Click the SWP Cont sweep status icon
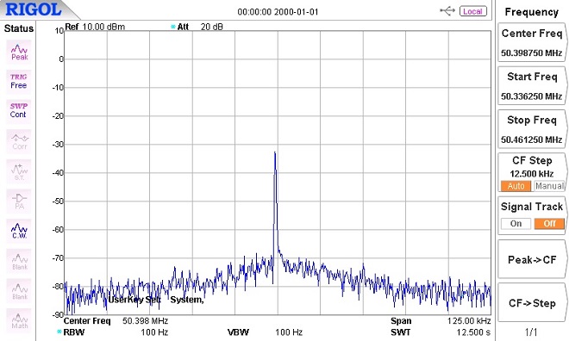 point(19,111)
